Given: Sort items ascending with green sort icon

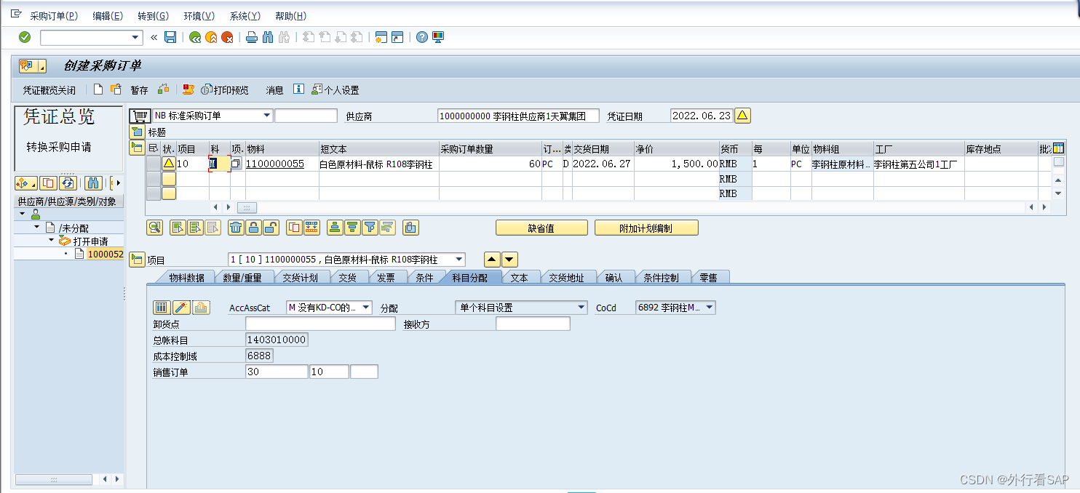Looking at the screenshot, I should [x=335, y=227].
